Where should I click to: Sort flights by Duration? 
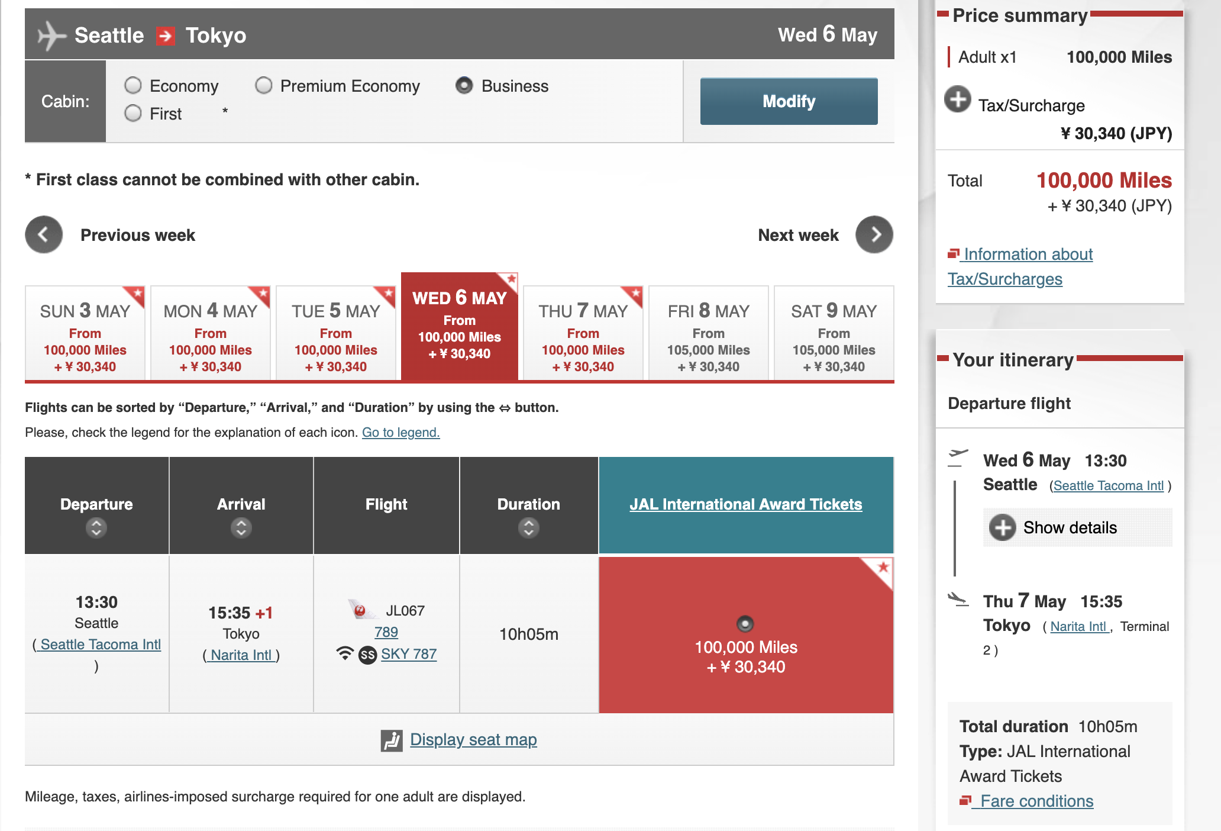pos(528,527)
